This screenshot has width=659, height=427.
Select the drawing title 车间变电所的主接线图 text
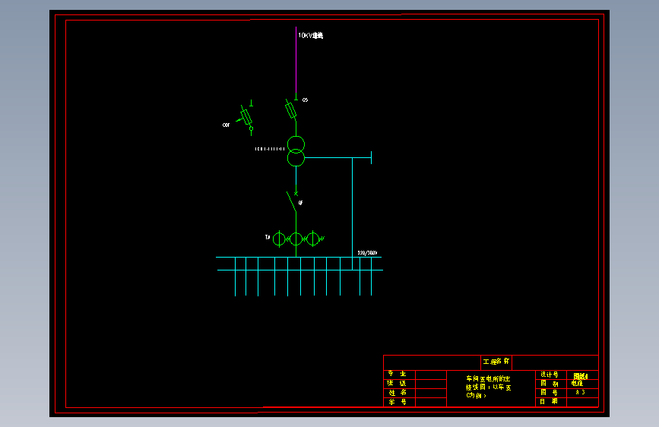pyautogui.click(x=489, y=387)
